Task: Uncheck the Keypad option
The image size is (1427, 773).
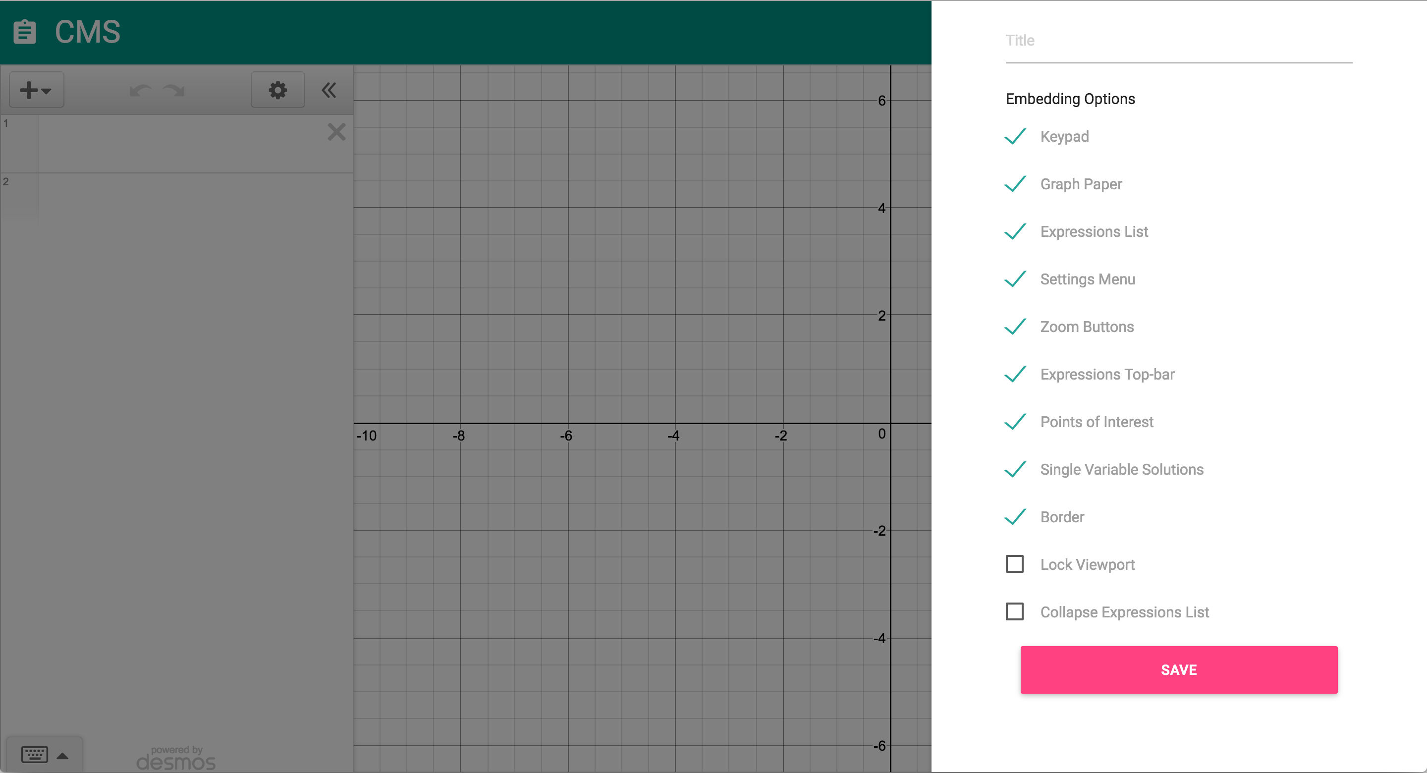Action: (1015, 136)
